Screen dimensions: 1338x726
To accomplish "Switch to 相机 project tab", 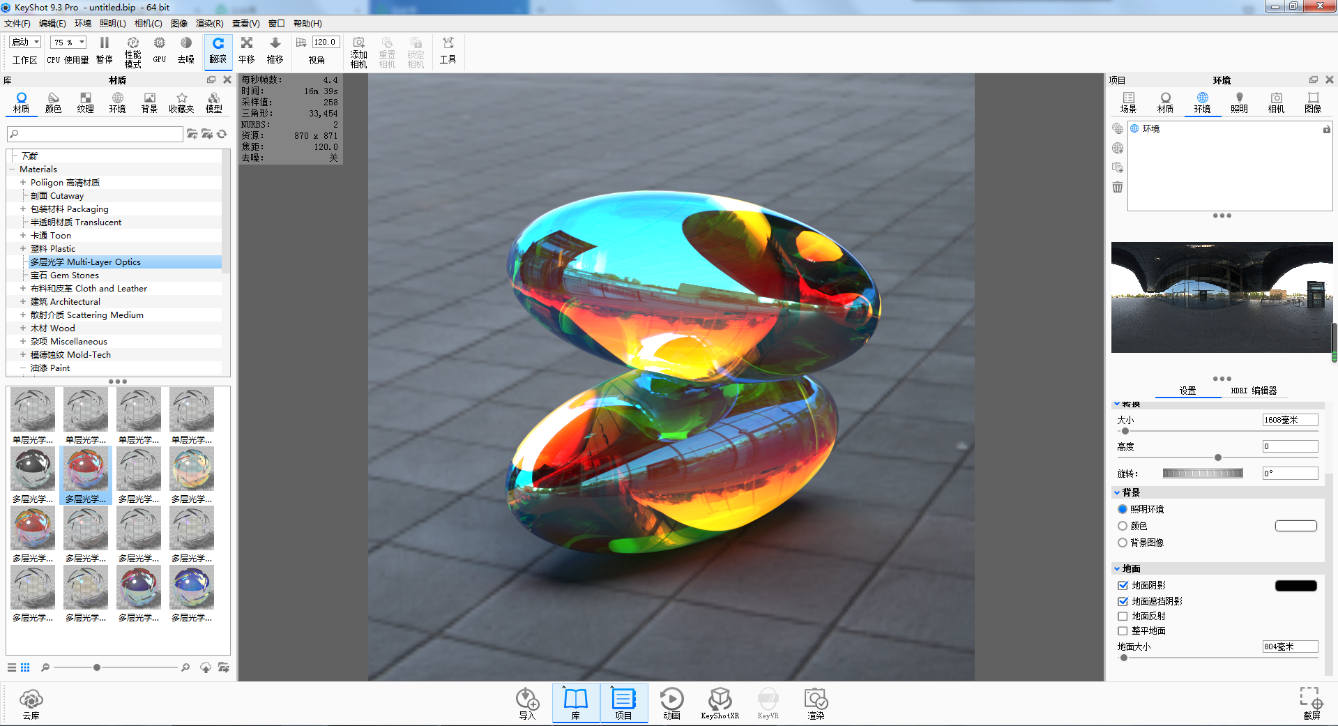I will (1276, 103).
